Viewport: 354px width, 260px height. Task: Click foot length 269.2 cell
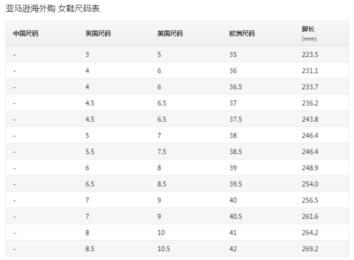[310, 249]
